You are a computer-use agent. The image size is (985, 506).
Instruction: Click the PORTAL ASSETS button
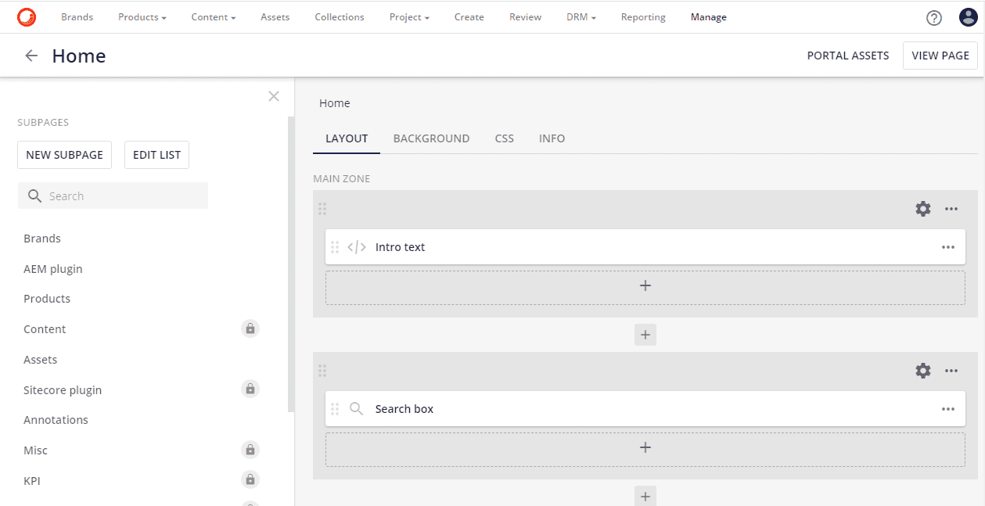pyautogui.click(x=848, y=56)
